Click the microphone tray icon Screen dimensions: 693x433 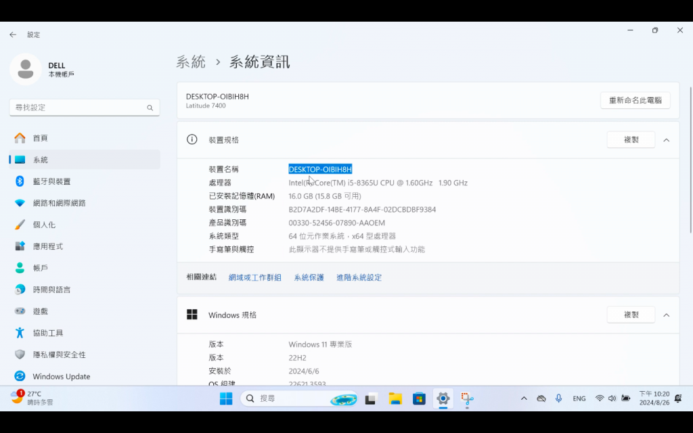point(558,398)
